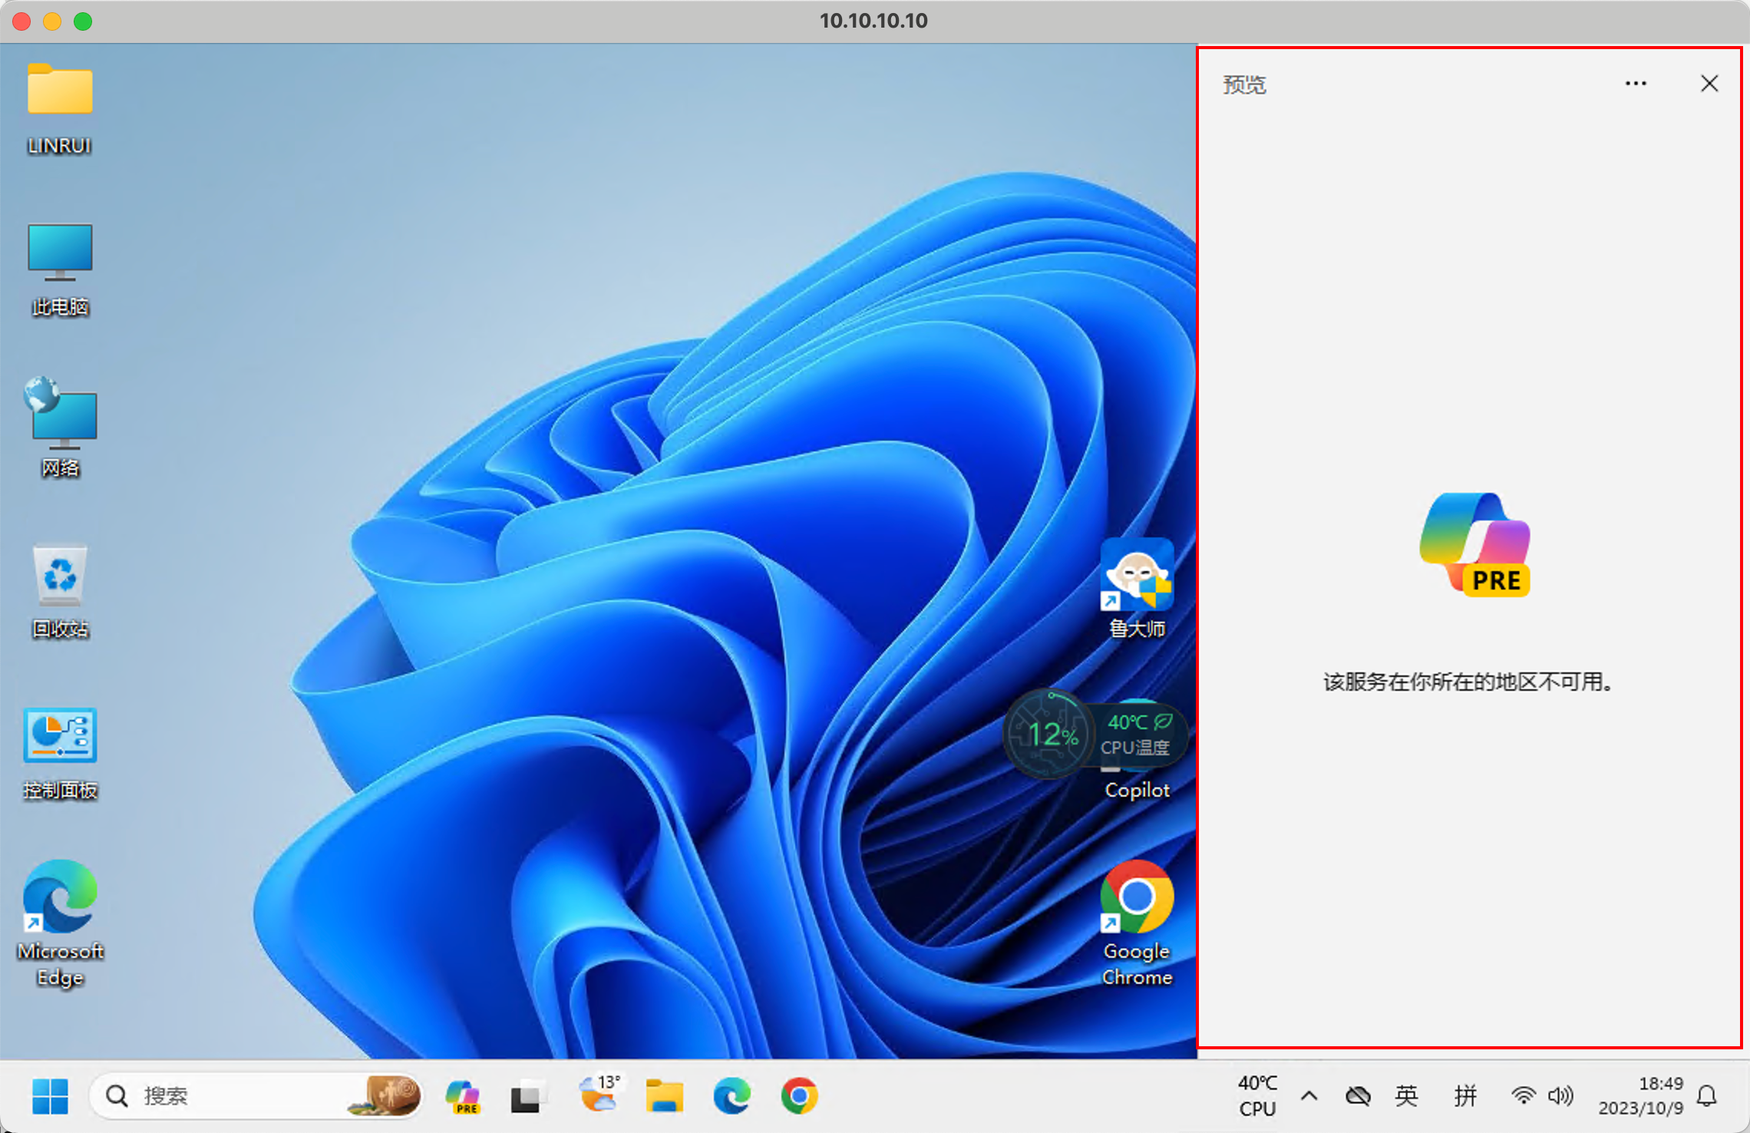Click the taskbar 搜索 search box
This screenshot has height=1133, width=1750.
click(x=256, y=1095)
